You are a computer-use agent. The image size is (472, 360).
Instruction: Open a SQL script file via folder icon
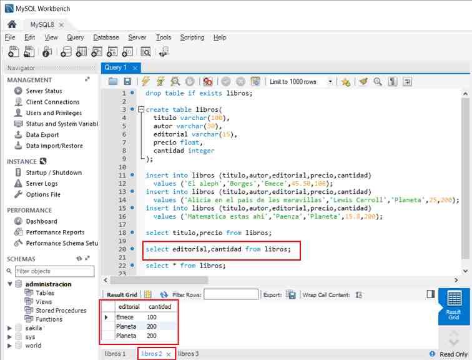coord(113,82)
